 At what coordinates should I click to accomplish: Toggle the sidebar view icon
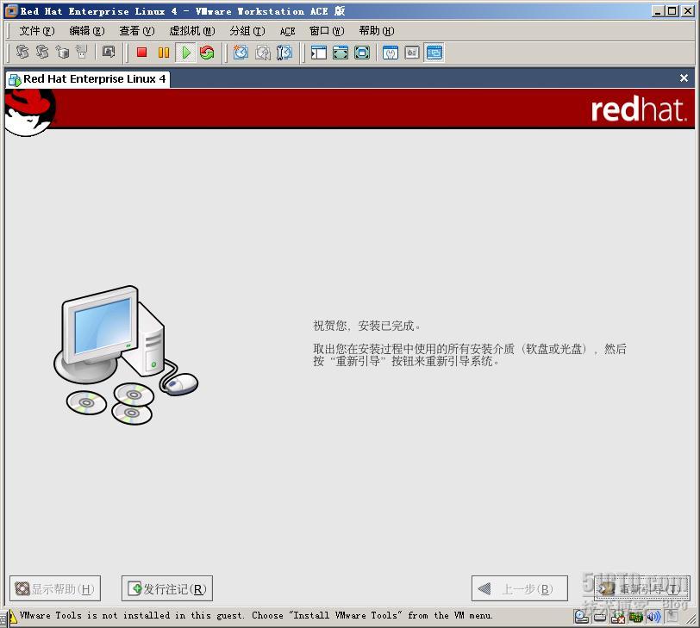319,53
